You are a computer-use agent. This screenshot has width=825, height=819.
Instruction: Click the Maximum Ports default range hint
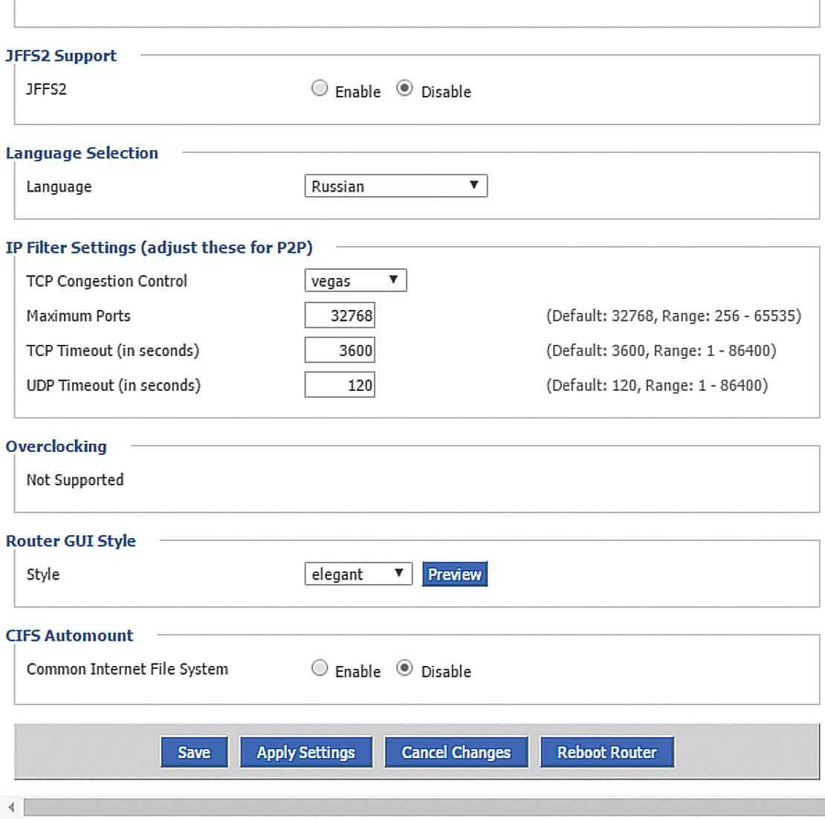click(673, 316)
